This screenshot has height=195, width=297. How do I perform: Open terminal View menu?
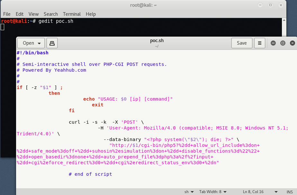click(x=33, y=14)
